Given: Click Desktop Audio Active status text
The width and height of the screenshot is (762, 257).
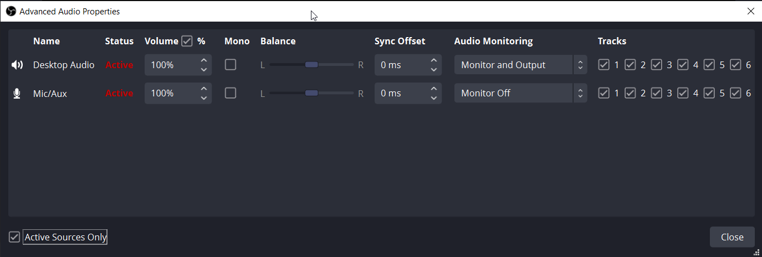Looking at the screenshot, I should tap(119, 65).
